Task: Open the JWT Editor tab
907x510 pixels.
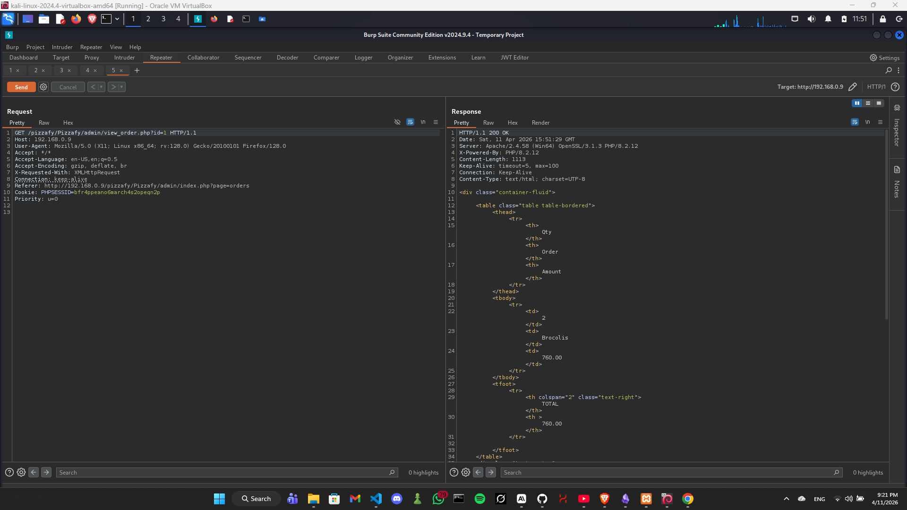Action: coord(514,58)
